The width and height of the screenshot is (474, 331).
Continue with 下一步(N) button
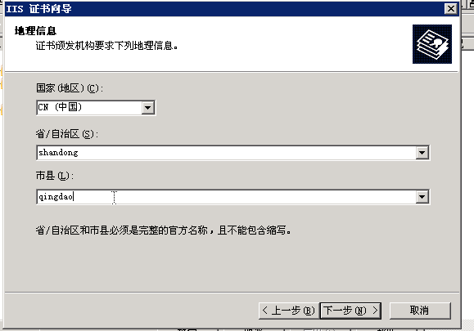350,311
